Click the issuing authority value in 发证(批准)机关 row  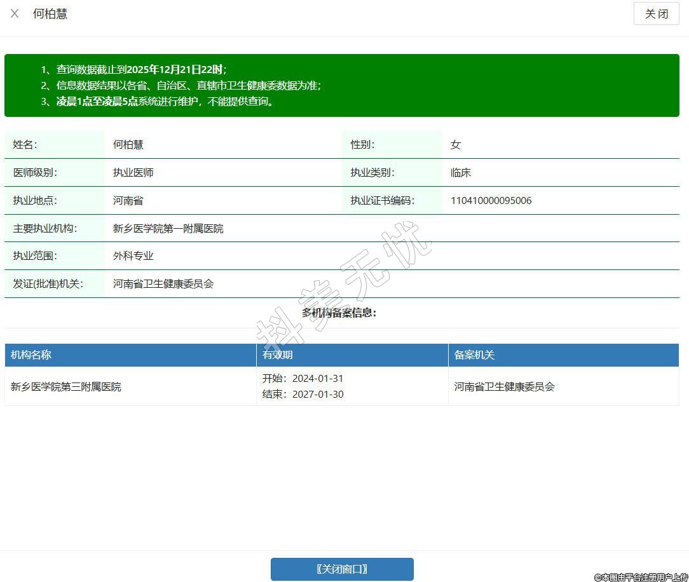(x=163, y=284)
